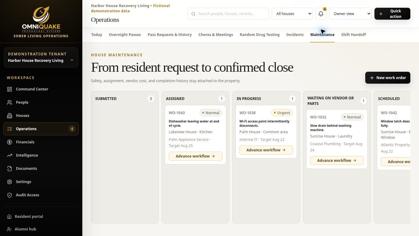
Task: Switch to Chores & Meetings tab
Action: pos(216,35)
